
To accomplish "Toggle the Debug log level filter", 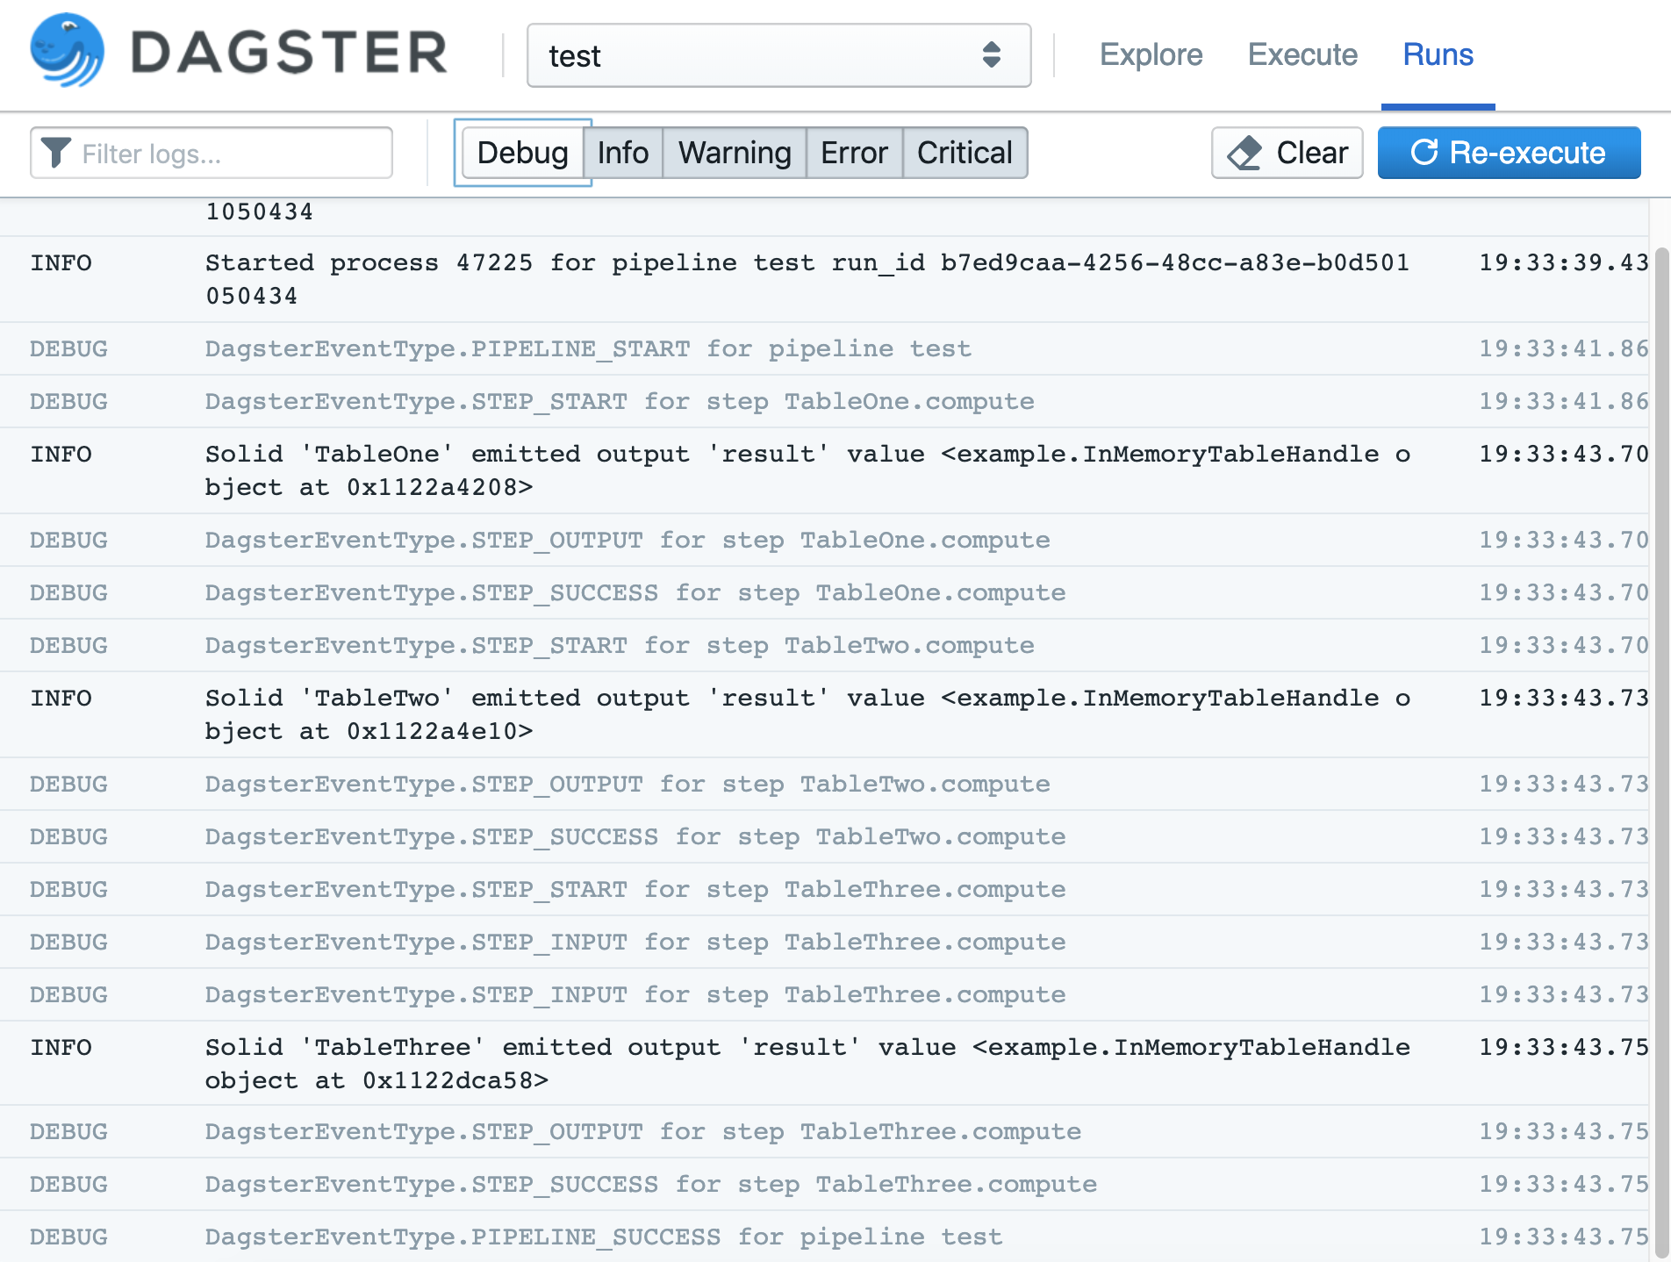I will tap(521, 153).
